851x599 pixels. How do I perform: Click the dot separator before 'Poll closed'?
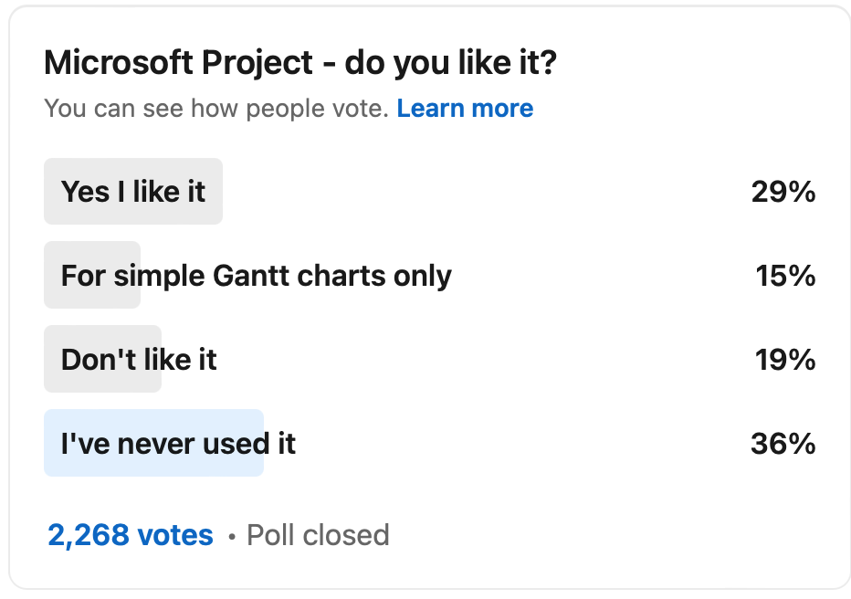[234, 535]
